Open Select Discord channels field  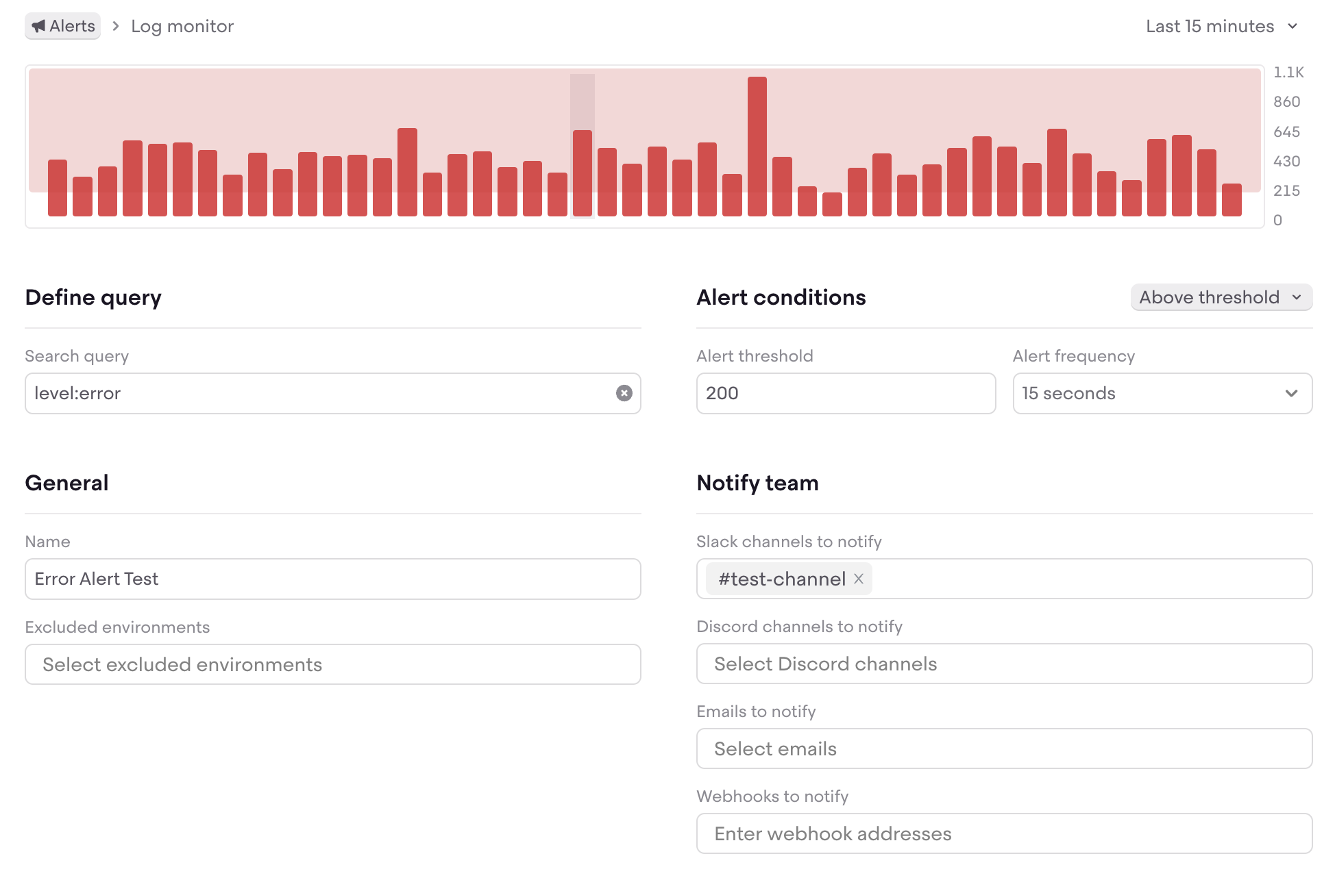click(x=1004, y=664)
